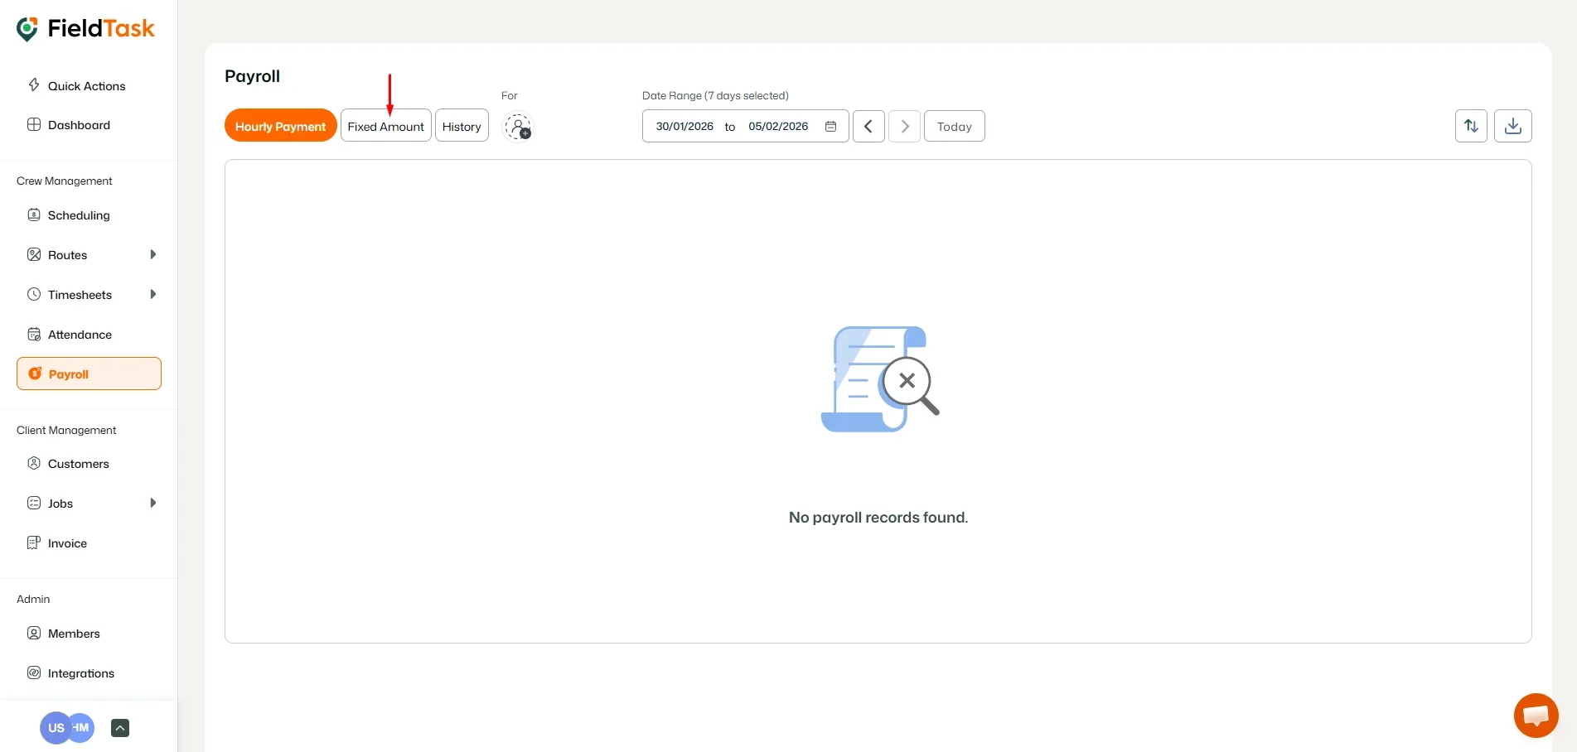Select Fixed Amount payment mode
Image resolution: width=1577 pixels, height=752 pixels.
385,126
